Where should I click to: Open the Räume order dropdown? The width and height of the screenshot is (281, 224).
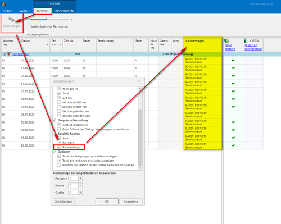[x=80, y=185]
